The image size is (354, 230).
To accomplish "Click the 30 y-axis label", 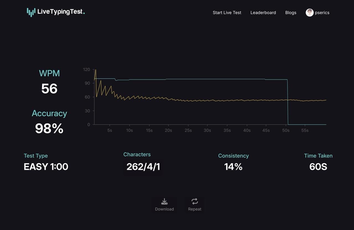I will pyautogui.click(x=87, y=111).
